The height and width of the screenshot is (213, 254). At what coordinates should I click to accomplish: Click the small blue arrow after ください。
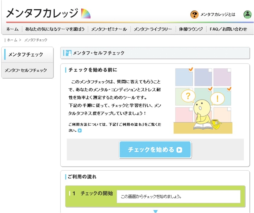pyautogui.click(x=80, y=131)
